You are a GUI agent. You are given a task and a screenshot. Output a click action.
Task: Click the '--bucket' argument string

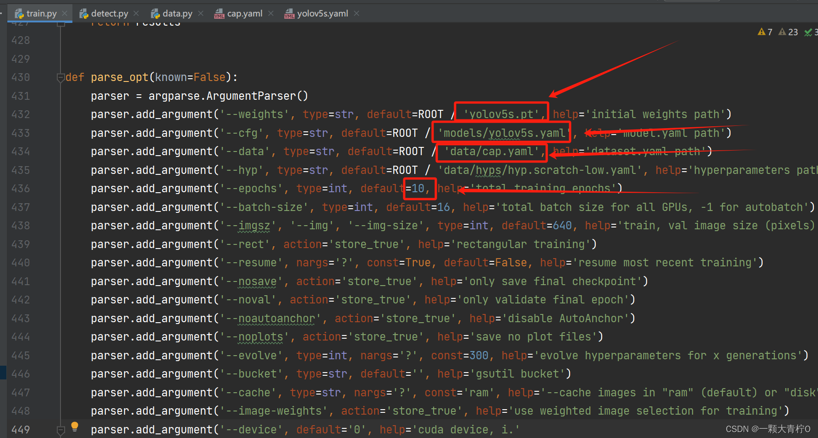point(251,374)
